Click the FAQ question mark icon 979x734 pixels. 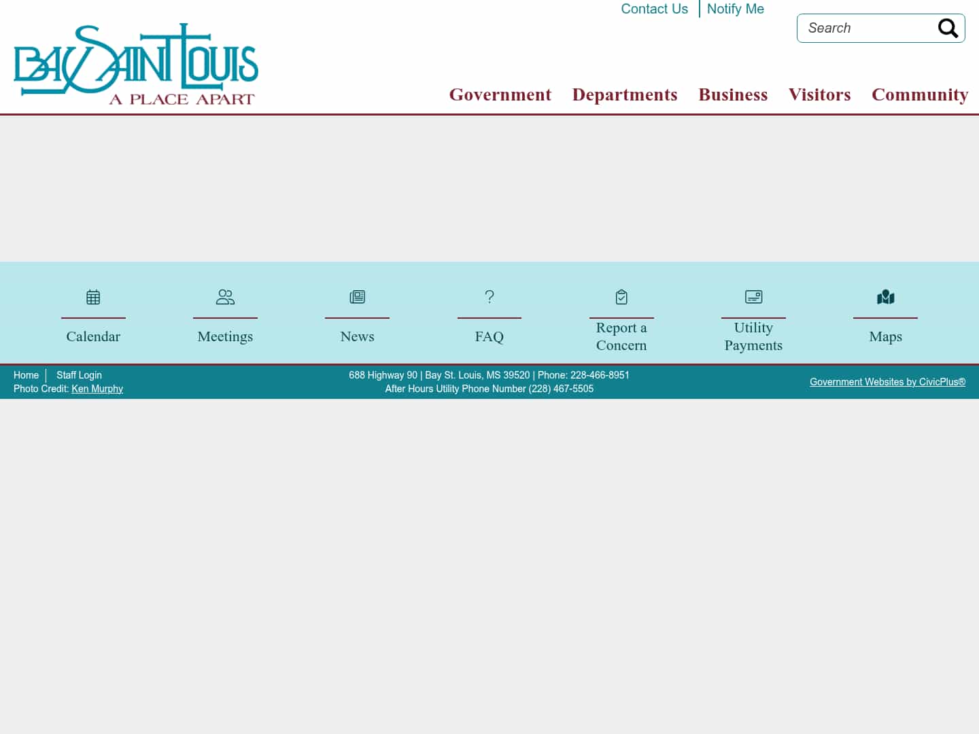pyautogui.click(x=489, y=297)
